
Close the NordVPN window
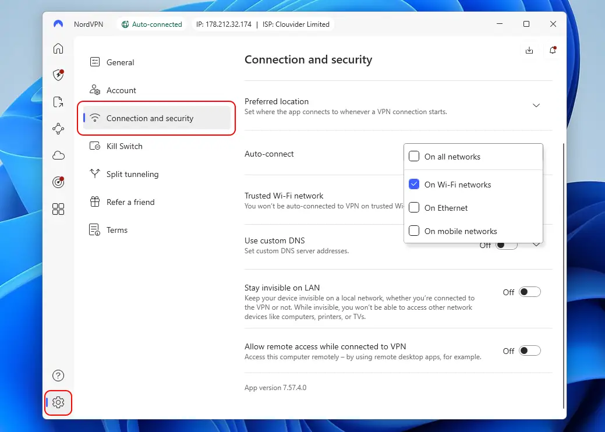(553, 24)
